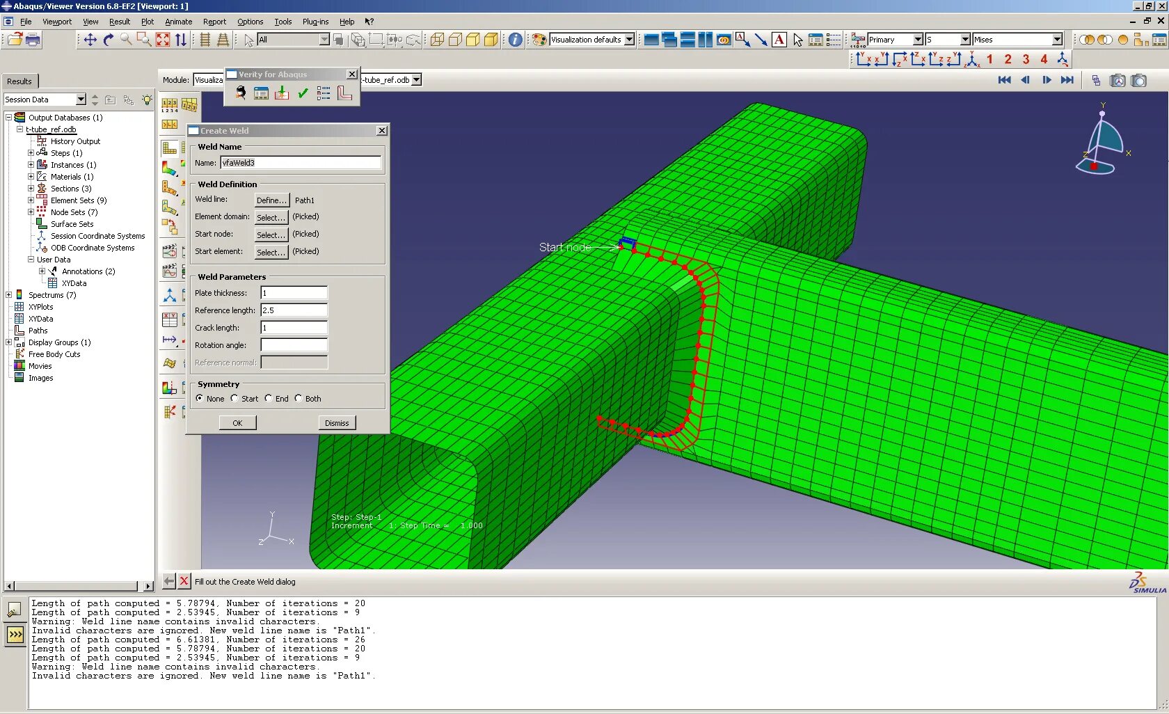1169x714 pixels.
Task: Click the Reference length field
Action: (x=294, y=310)
